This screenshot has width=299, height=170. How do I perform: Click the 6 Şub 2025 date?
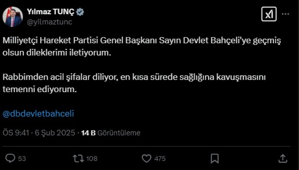pyautogui.click(x=55, y=133)
